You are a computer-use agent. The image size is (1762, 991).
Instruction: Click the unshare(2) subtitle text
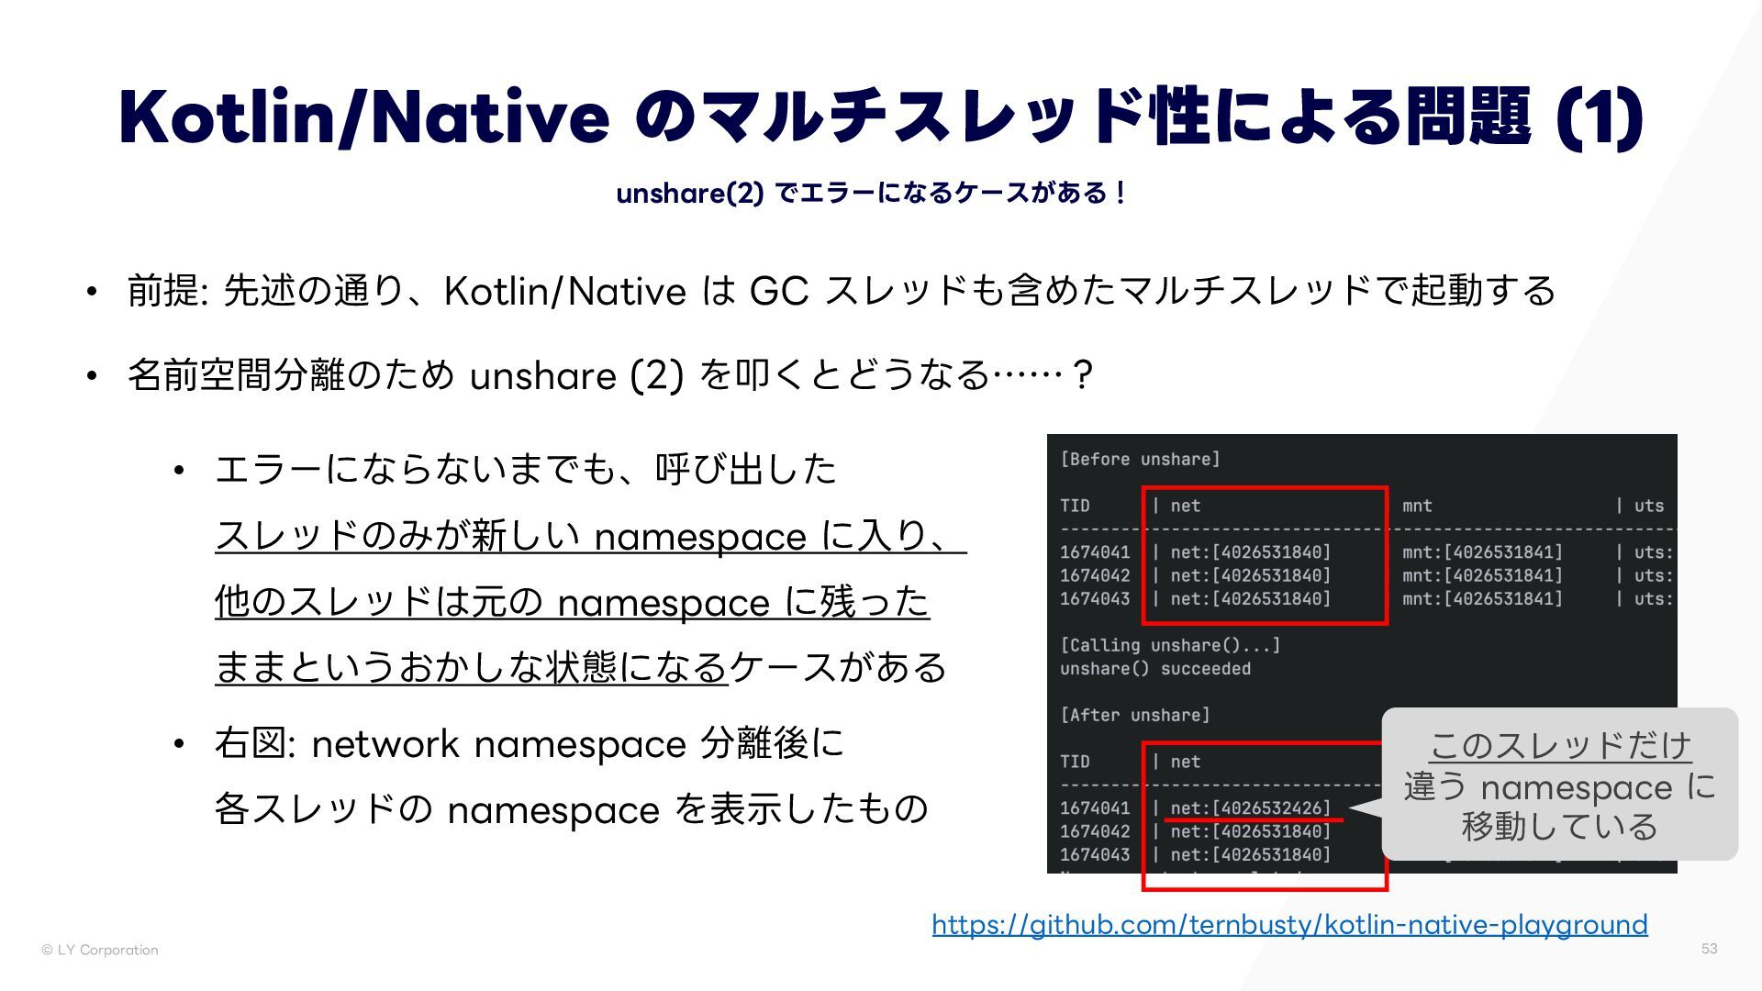(x=870, y=194)
